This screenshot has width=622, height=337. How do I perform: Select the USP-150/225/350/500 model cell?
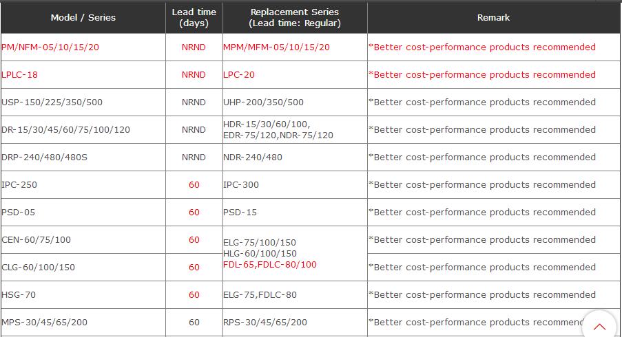52,102
